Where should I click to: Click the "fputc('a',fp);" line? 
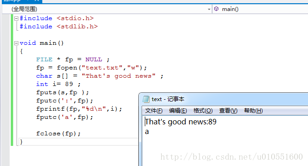coord(65,117)
